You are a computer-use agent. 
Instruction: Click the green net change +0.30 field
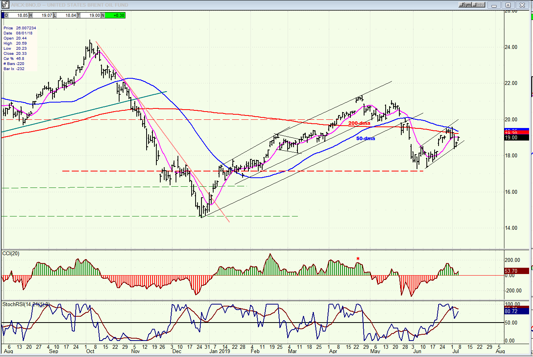point(115,15)
